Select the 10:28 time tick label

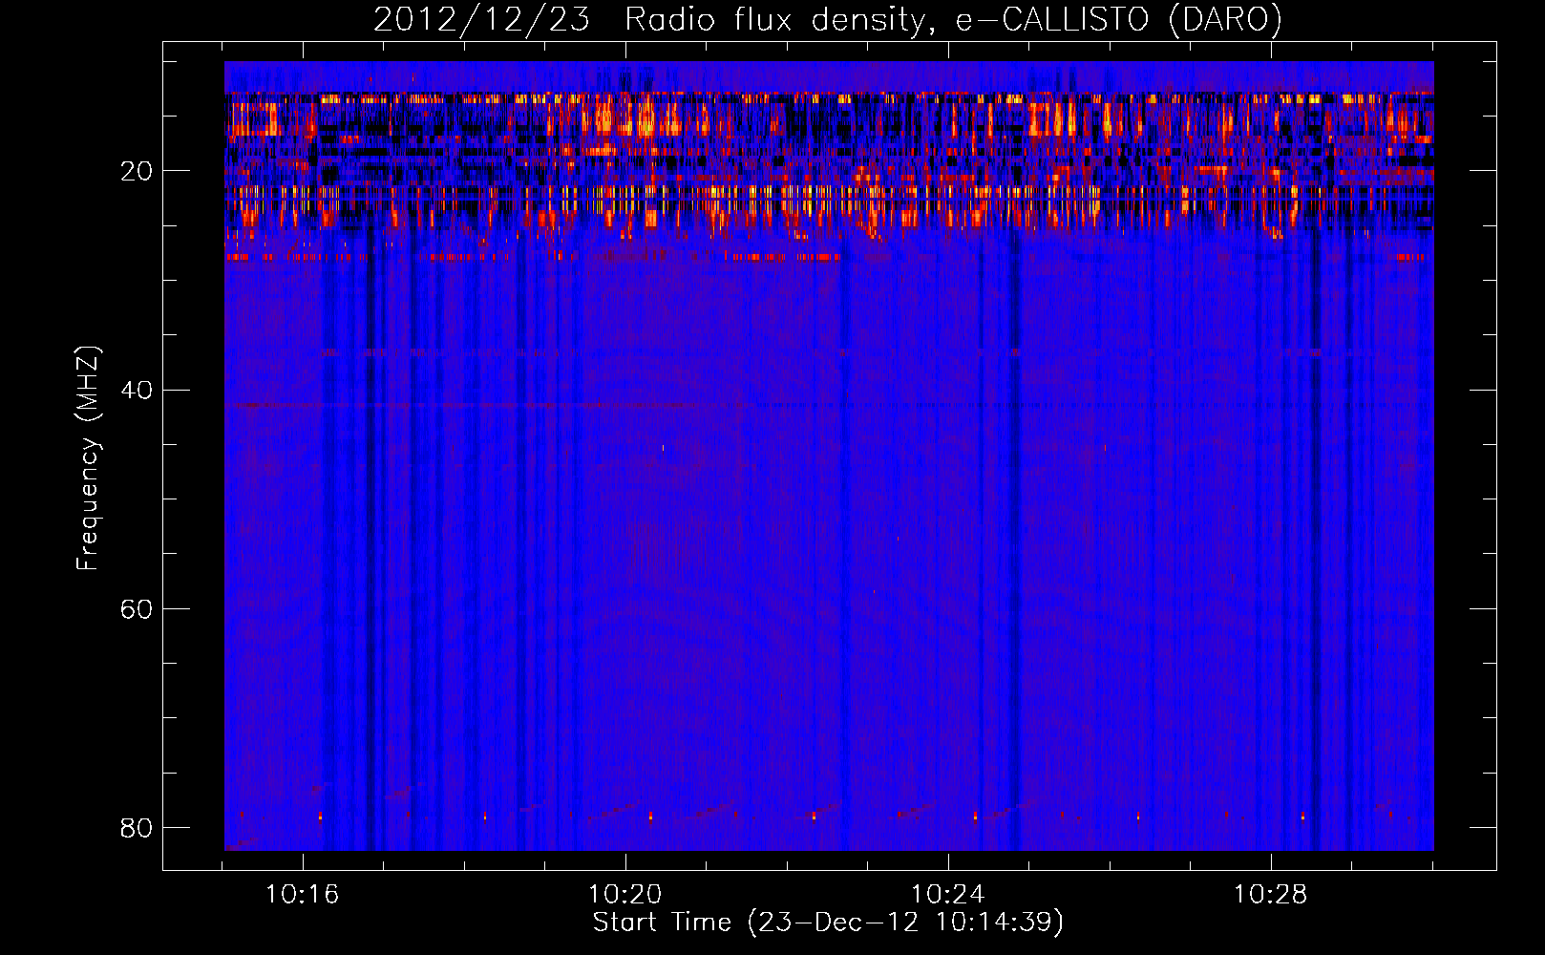1270,895
